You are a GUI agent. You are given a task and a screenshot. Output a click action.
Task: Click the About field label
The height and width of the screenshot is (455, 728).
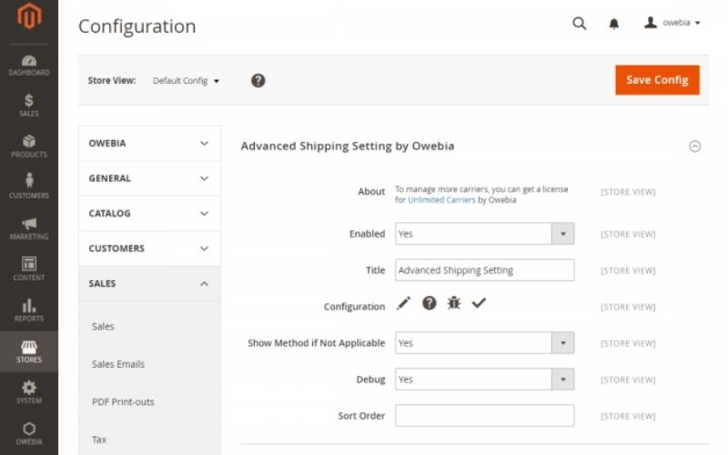pyautogui.click(x=371, y=191)
